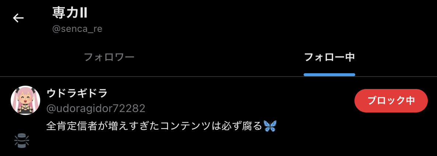The height and width of the screenshot is (156, 437).
Task: Click the red ブロック中 button
Action: pos(391,101)
